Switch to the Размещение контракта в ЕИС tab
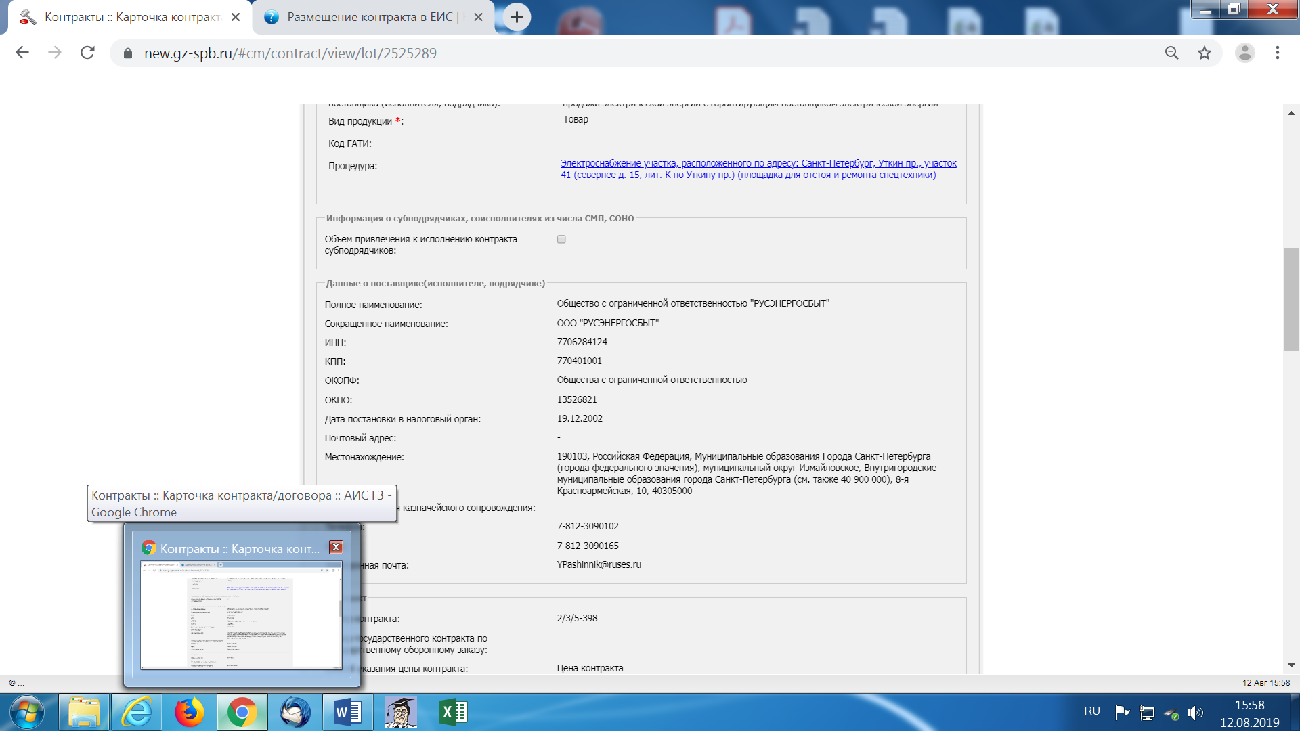1300x731 pixels. pyautogui.click(x=372, y=17)
